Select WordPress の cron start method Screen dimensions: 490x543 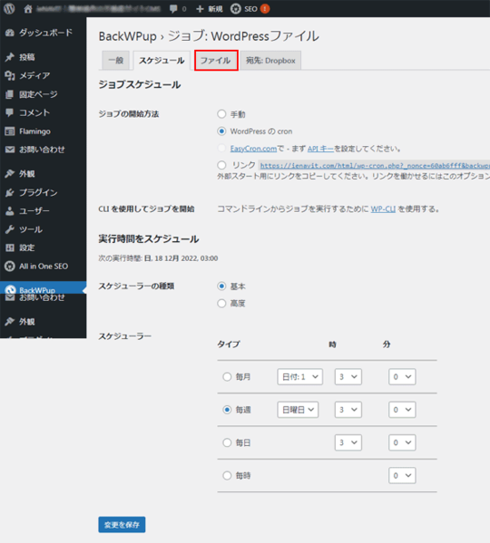pyautogui.click(x=221, y=131)
